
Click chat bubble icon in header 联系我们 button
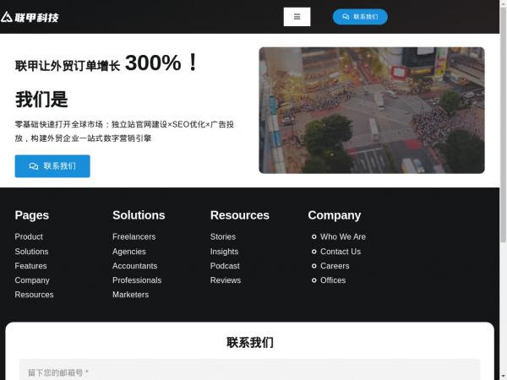[x=346, y=17]
